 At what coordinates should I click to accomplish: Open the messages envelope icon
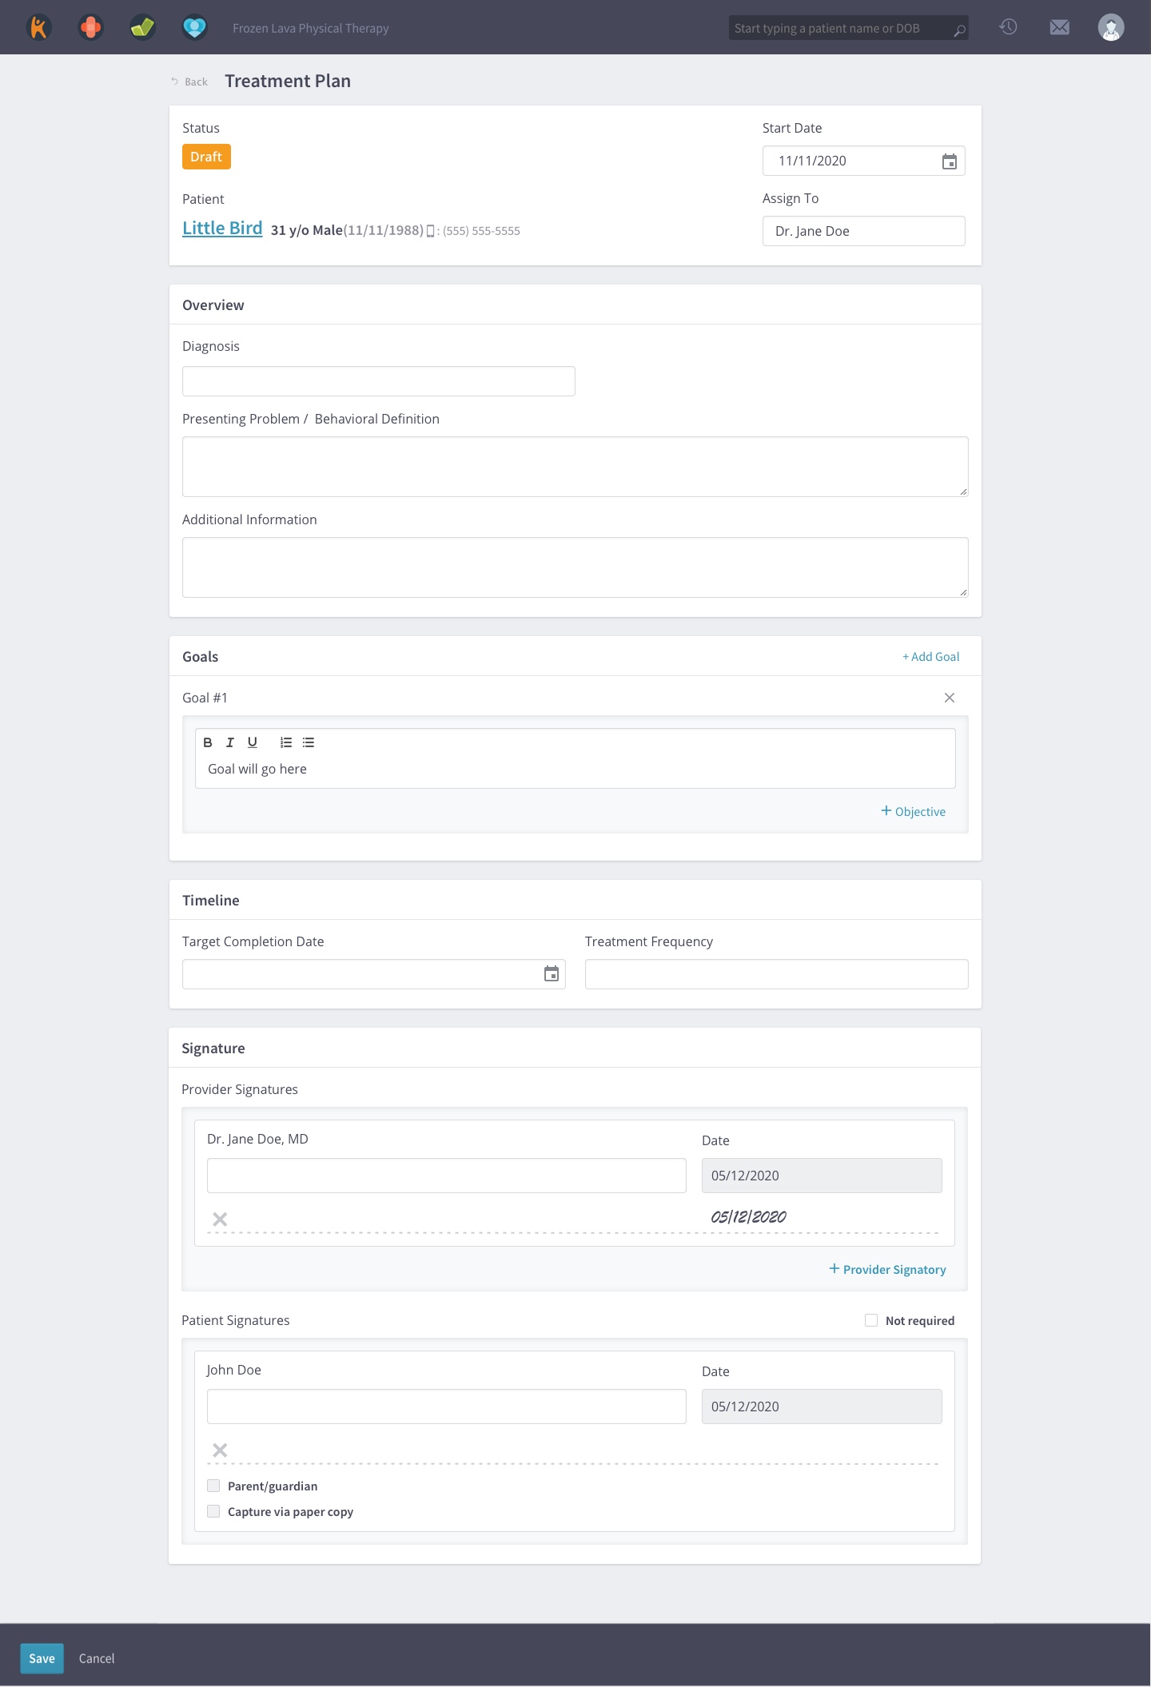(1059, 28)
